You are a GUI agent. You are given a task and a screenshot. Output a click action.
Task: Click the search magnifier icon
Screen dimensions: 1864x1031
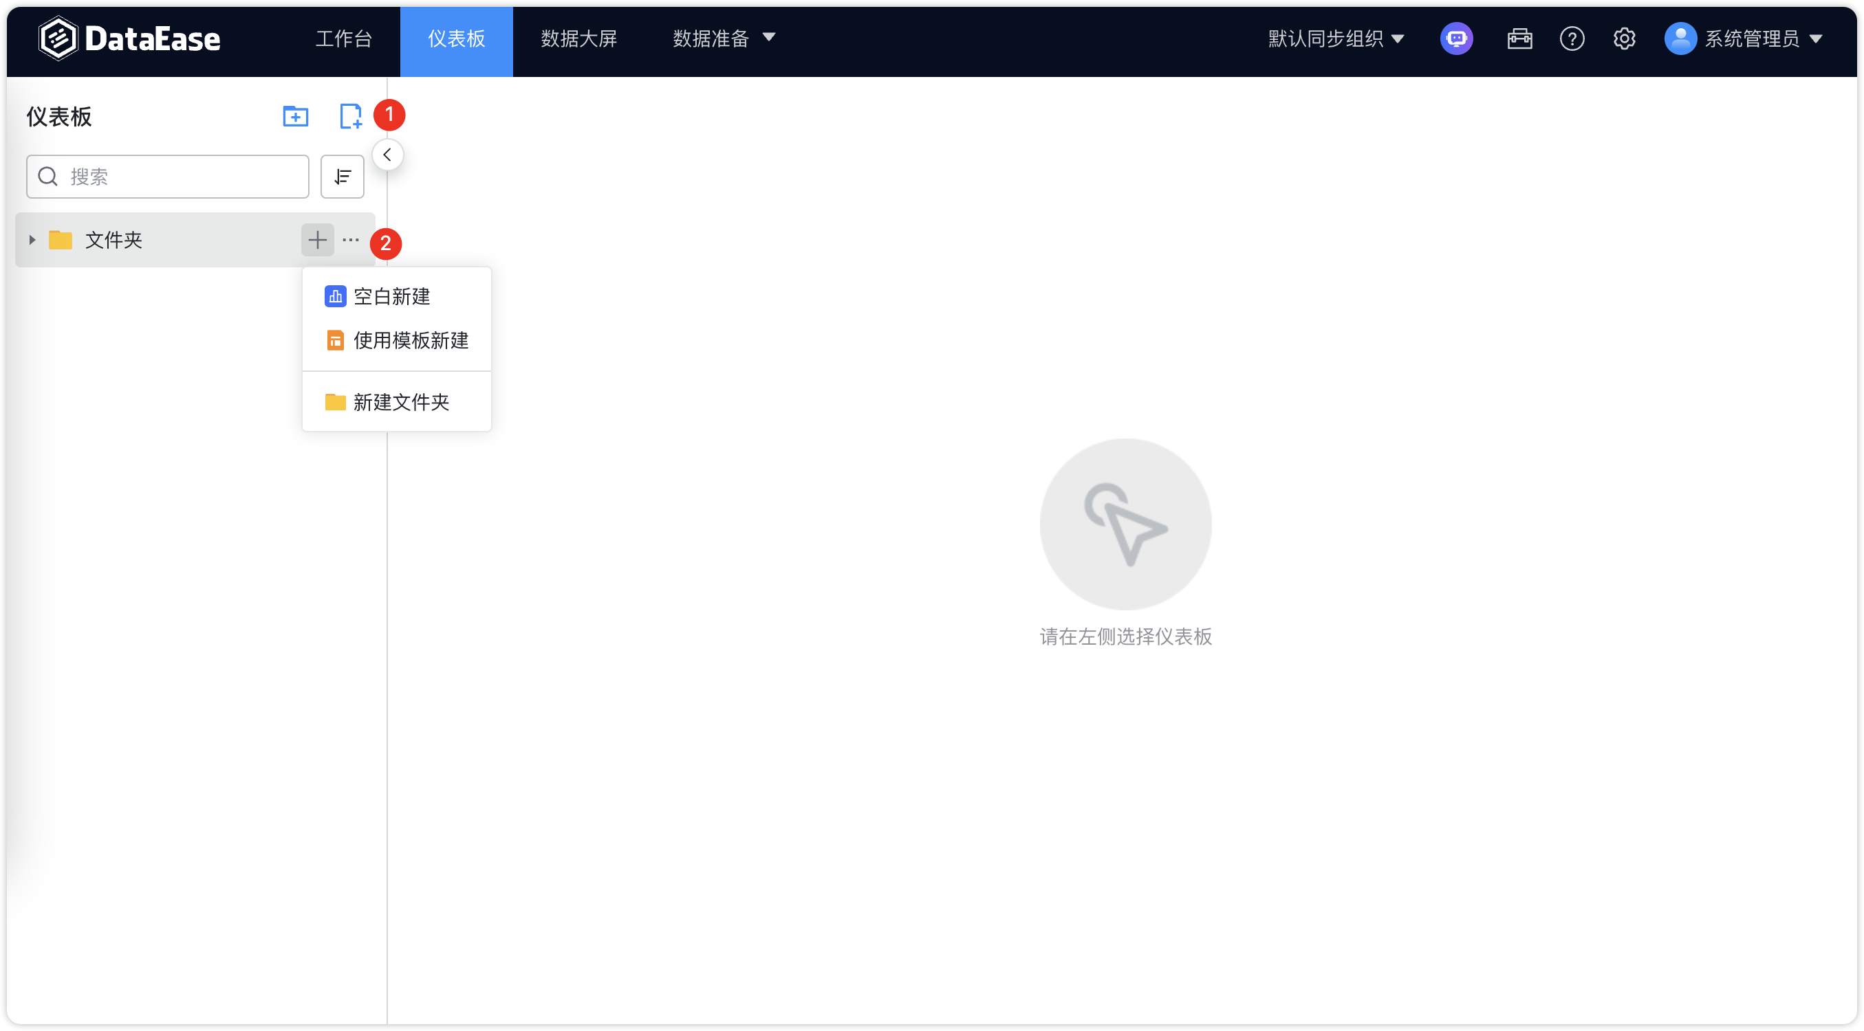coord(47,177)
